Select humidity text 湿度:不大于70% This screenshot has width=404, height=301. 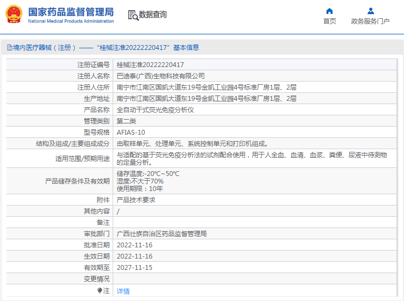click(140, 181)
